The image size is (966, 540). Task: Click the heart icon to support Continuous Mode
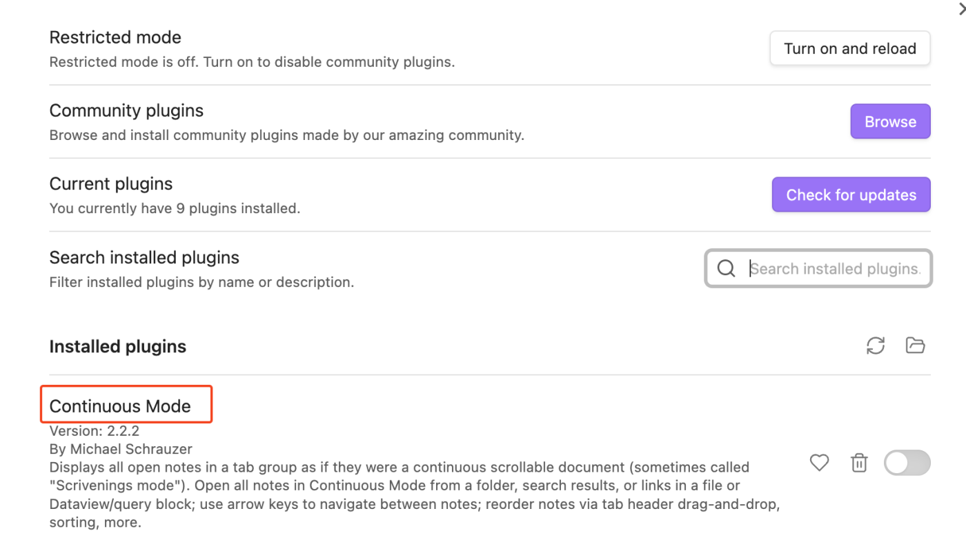[x=819, y=463]
